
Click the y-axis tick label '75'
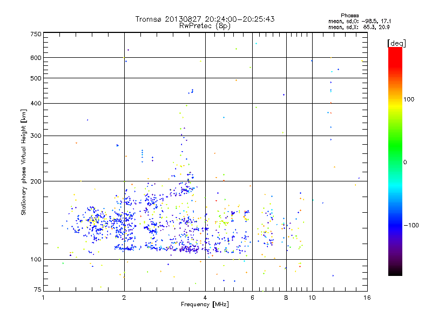click(x=38, y=289)
